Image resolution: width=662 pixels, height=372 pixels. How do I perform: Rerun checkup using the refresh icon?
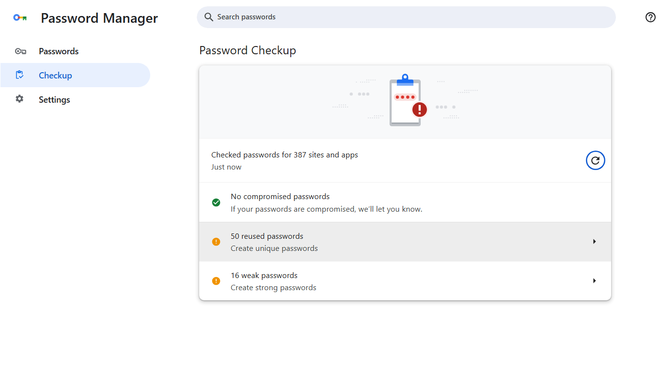tap(595, 160)
